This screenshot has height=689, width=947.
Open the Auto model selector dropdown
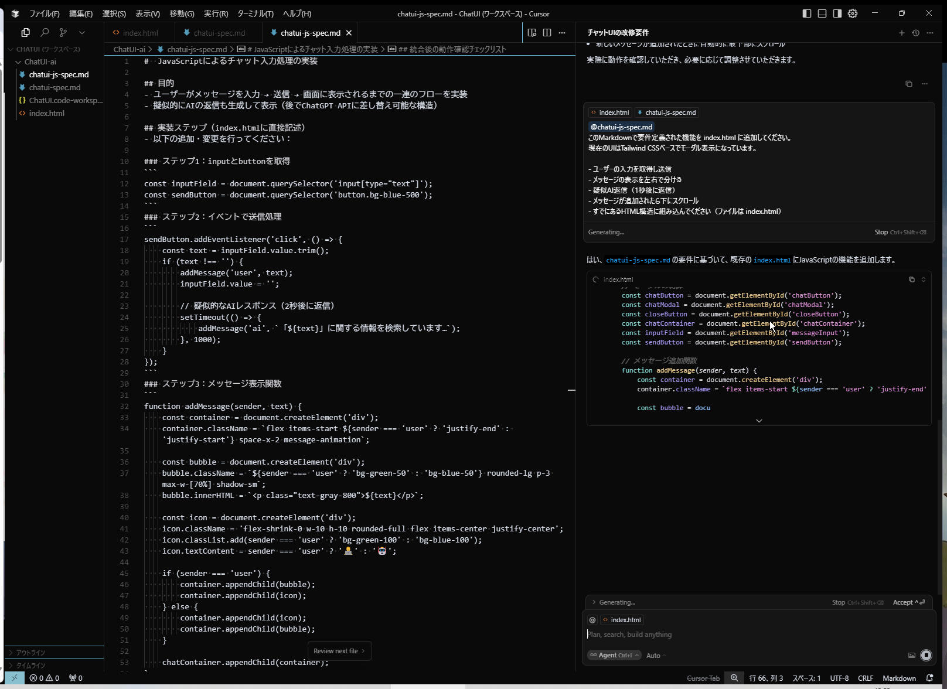coord(656,656)
